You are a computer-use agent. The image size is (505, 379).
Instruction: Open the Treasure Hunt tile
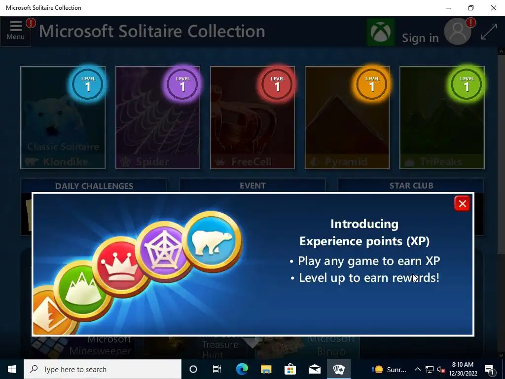point(196,347)
